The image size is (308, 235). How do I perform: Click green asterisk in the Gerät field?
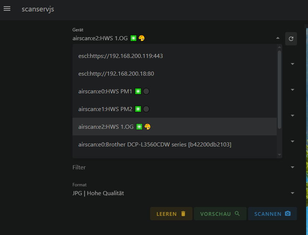(133, 38)
